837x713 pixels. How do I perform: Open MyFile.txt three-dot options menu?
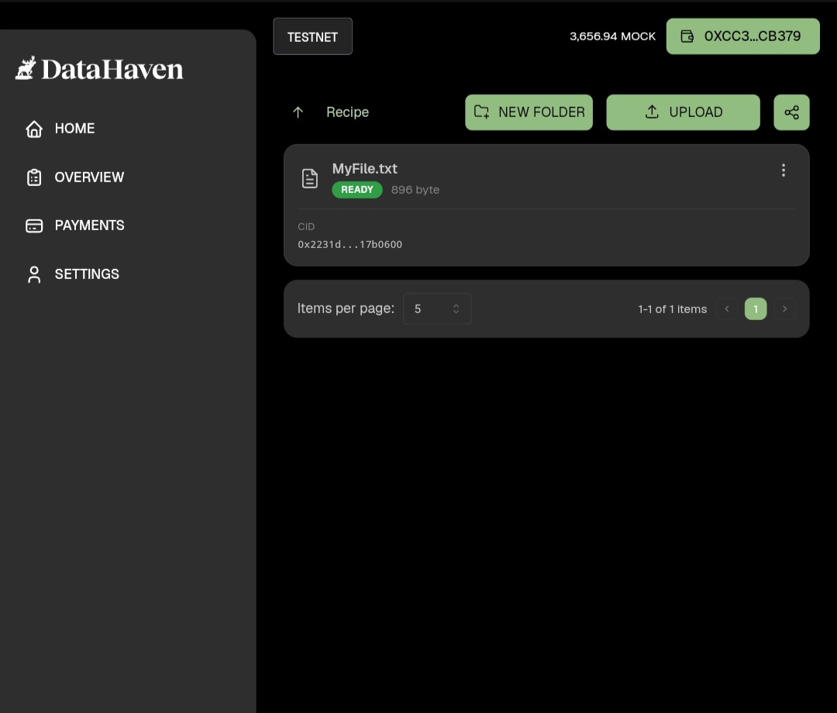(x=783, y=170)
